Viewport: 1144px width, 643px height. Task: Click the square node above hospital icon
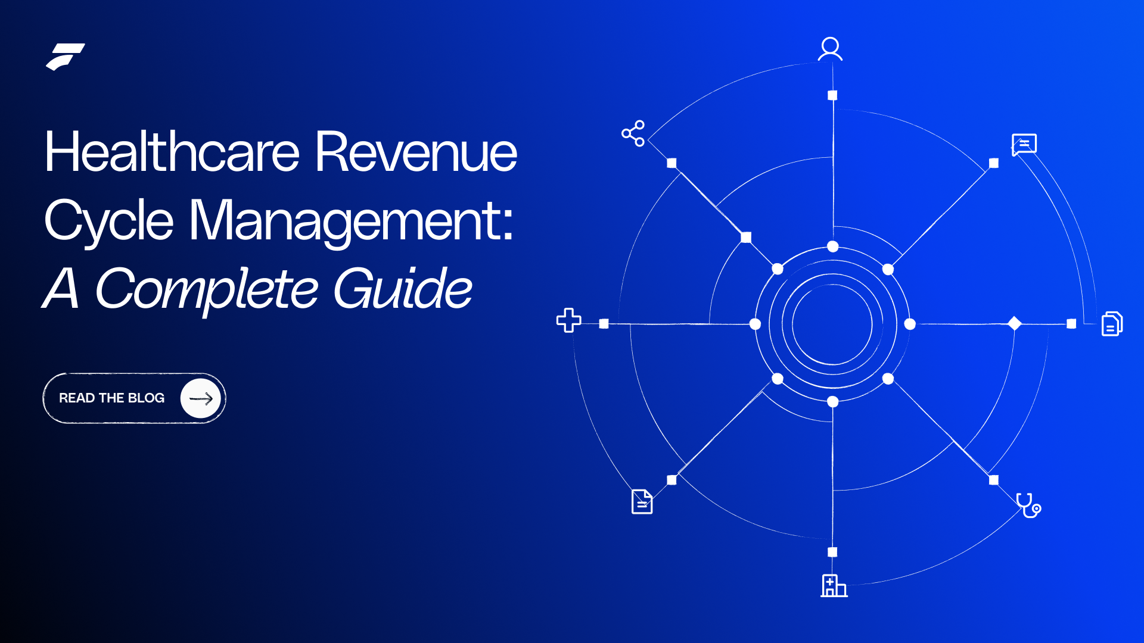pos(832,552)
